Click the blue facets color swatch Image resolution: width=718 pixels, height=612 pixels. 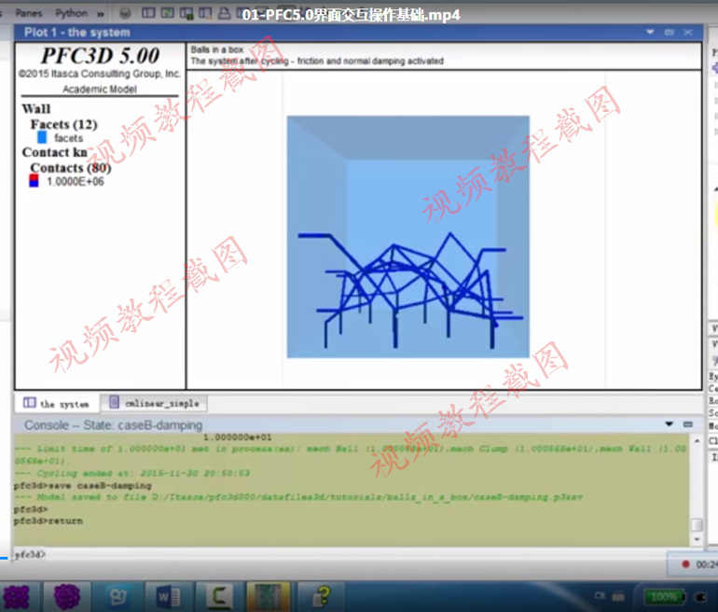coord(42,137)
